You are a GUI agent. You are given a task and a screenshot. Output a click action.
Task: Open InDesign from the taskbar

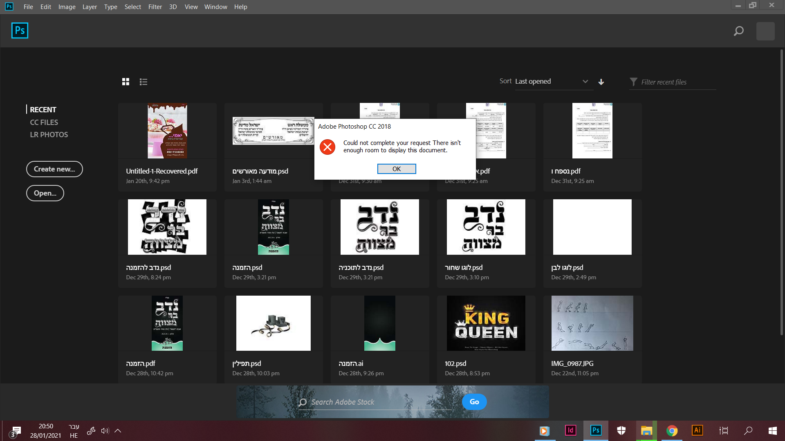click(x=570, y=430)
